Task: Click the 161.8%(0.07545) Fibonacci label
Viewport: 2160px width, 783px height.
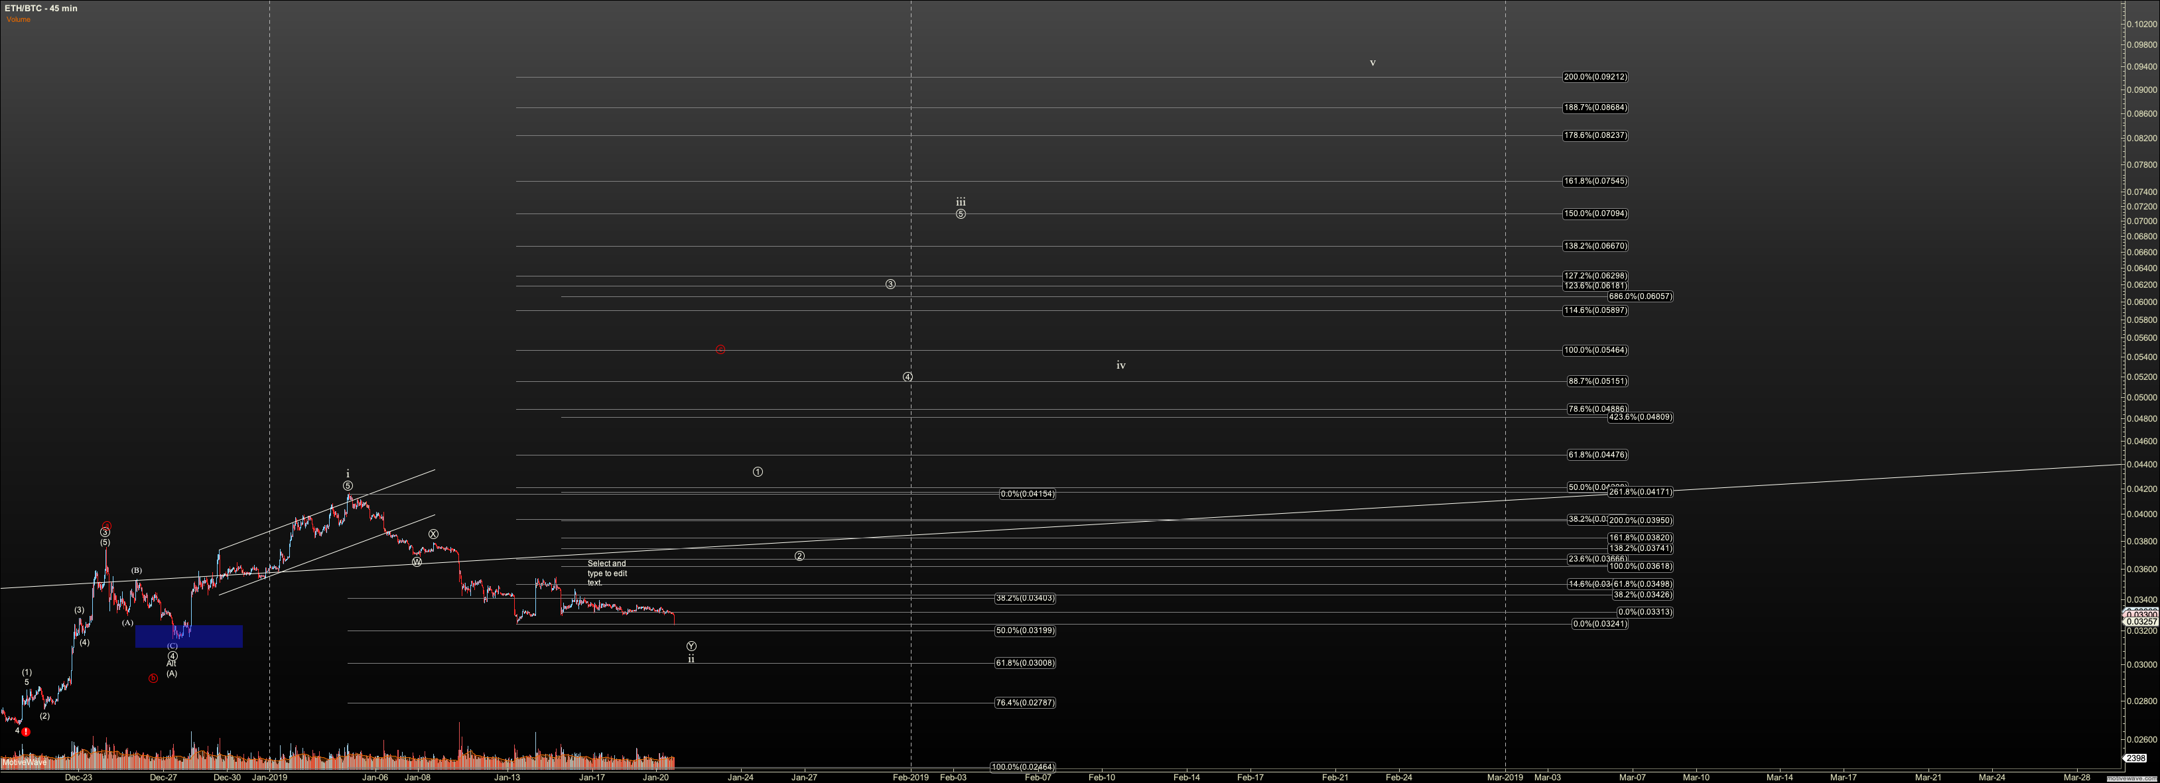Action: pyautogui.click(x=1595, y=181)
